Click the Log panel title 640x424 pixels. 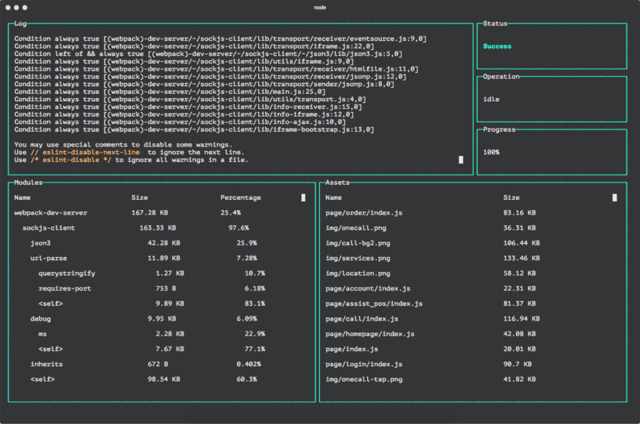click(21, 24)
